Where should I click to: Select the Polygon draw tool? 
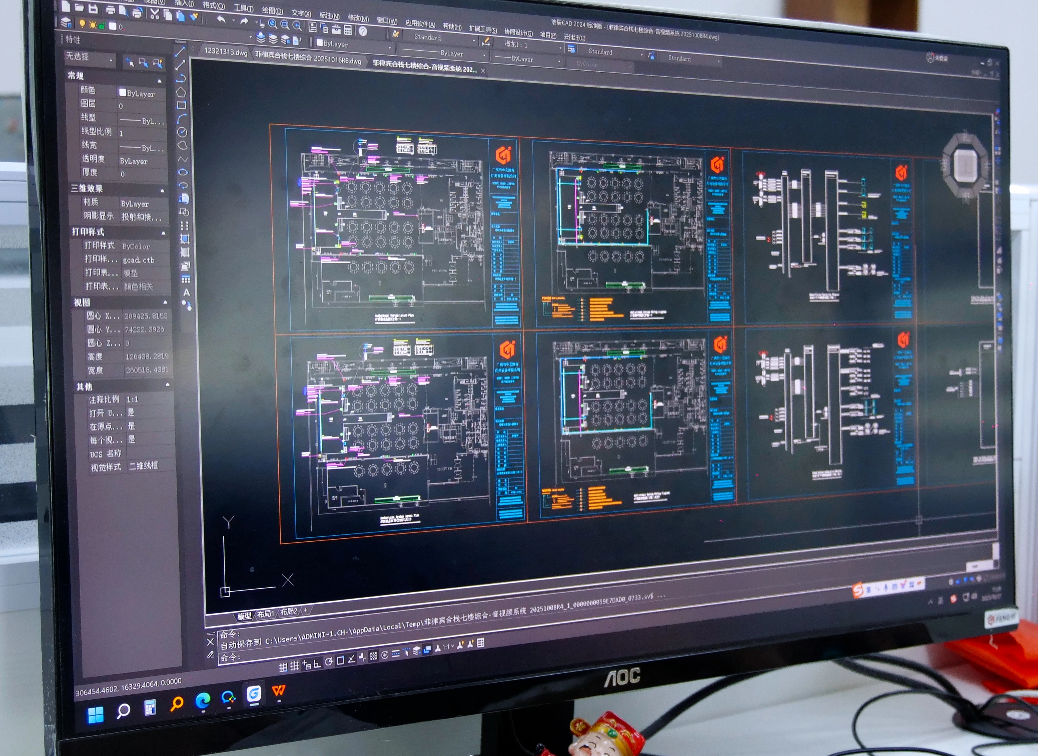coord(181,92)
